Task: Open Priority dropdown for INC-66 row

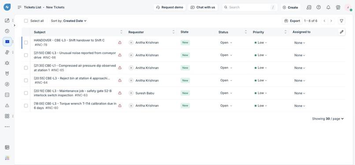Action: coord(261,55)
